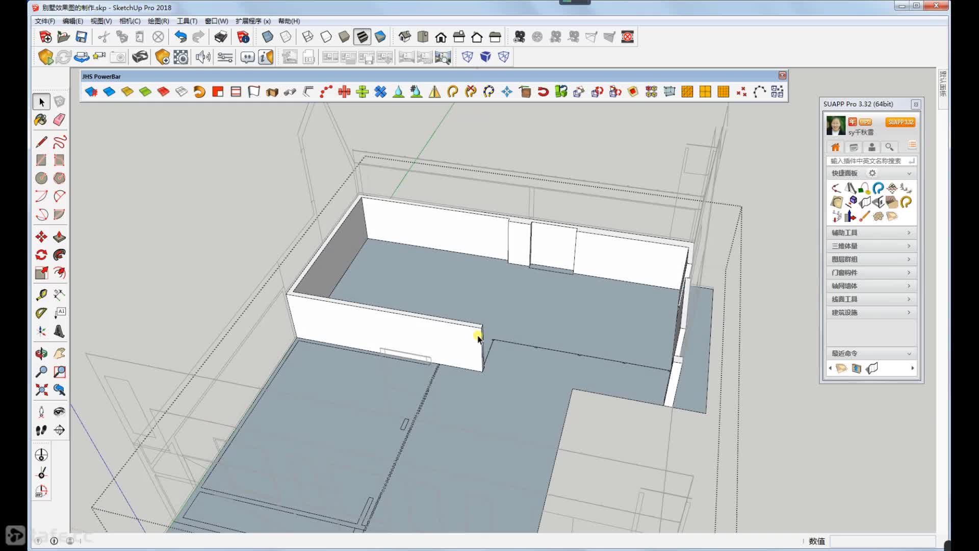This screenshot has width=979, height=551.
Task: Select the Walk footprints tool
Action: pos(41,430)
